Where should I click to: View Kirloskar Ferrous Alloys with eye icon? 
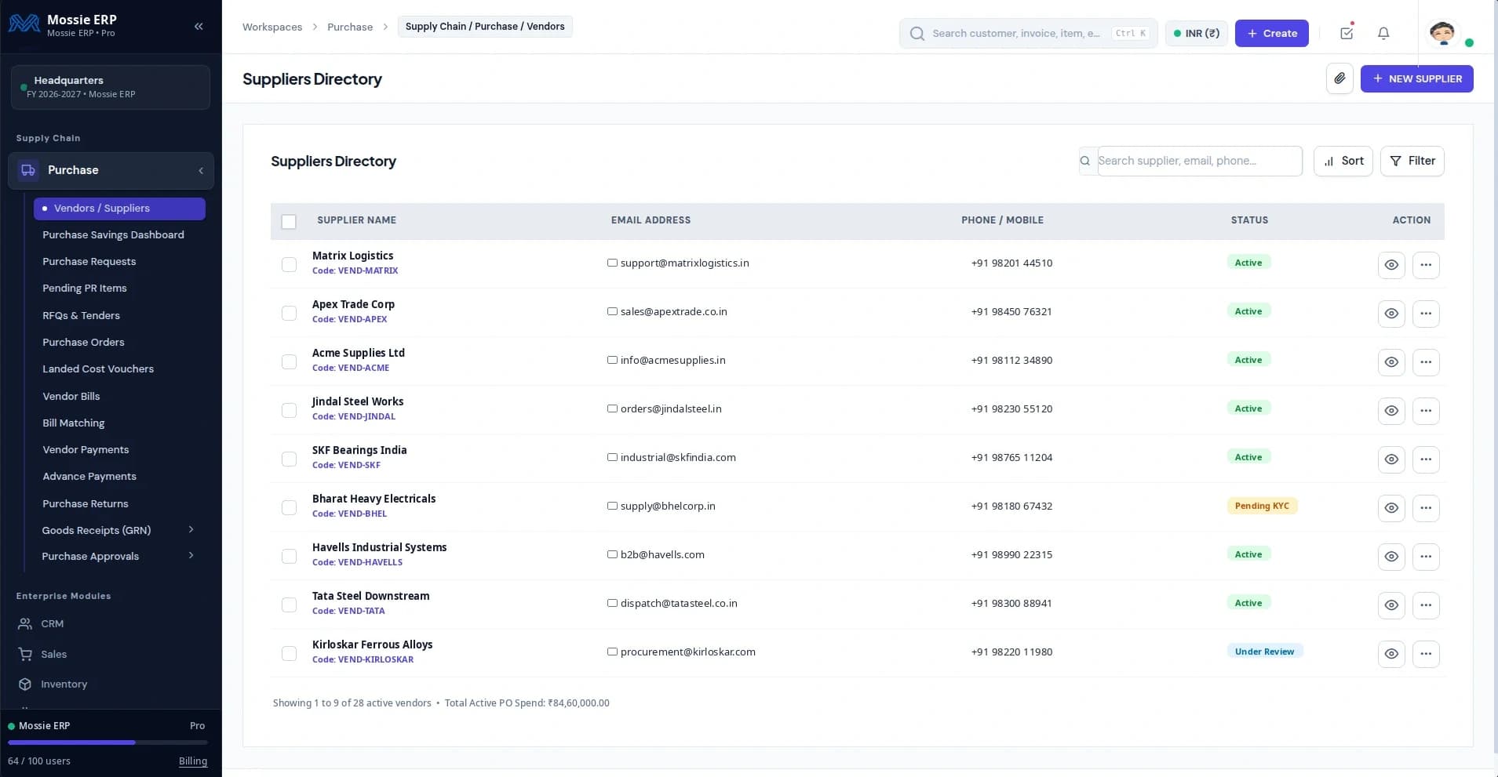tap(1391, 654)
